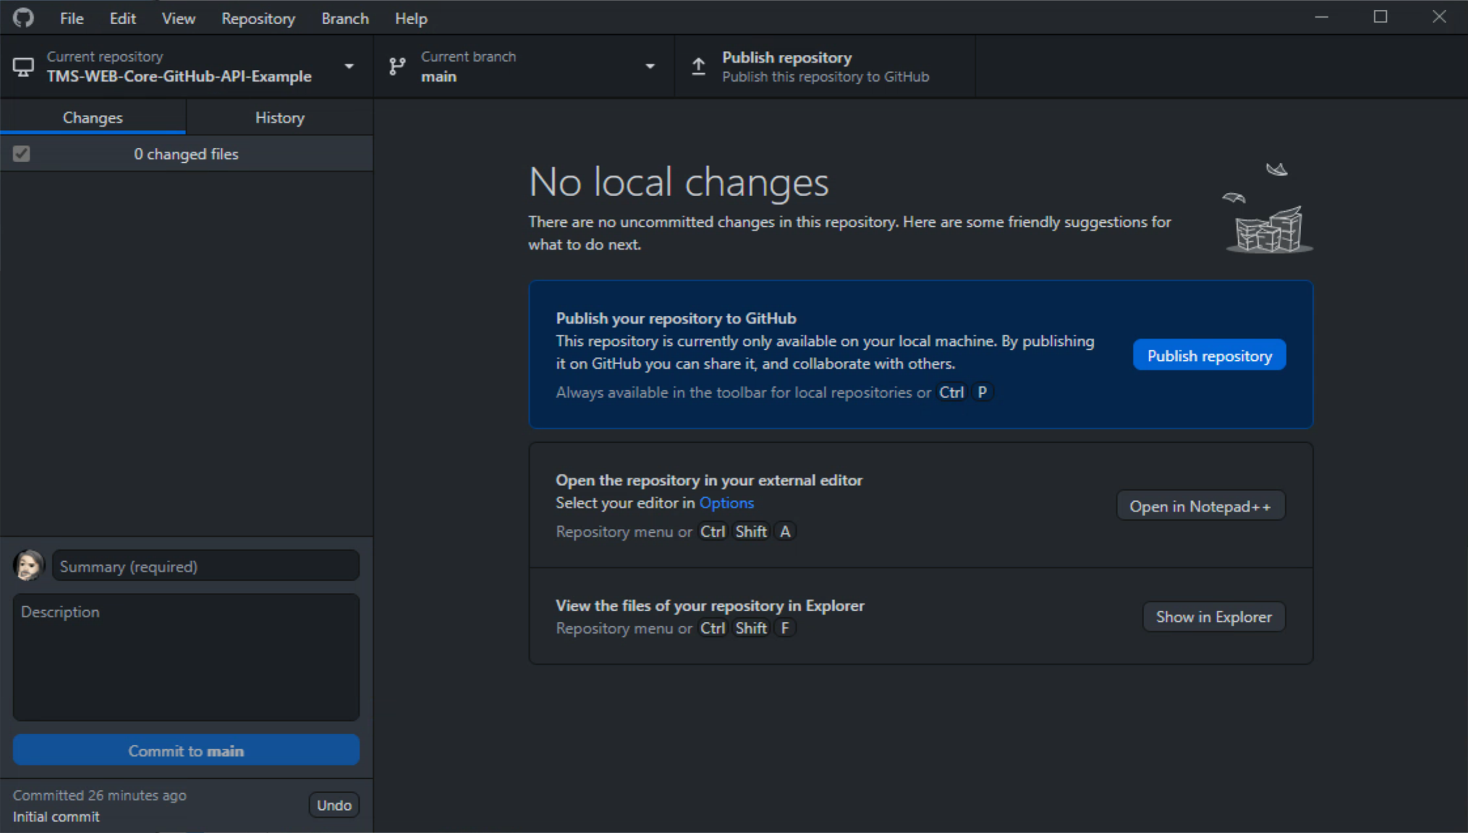Click the Summary required input field
Viewport: 1468px width, 833px height.
point(205,566)
